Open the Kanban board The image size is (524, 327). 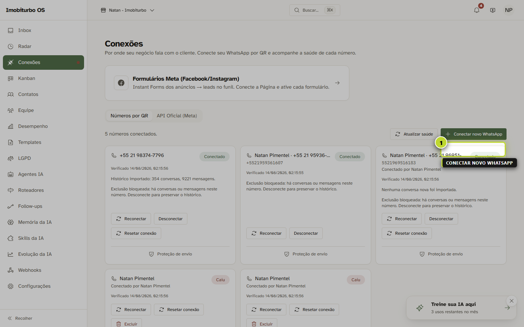point(43,78)
